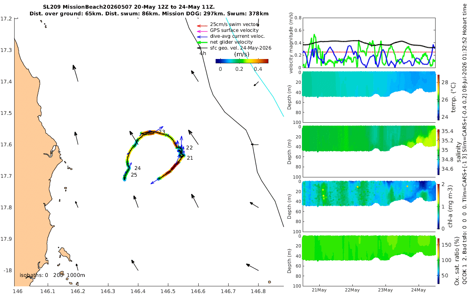Select track day marker 21

(x=190, y=158)
